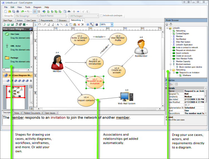Screen dimensions: 209x159
Task: Click the New Project icon in main toolbar
Action: point(6,12)
